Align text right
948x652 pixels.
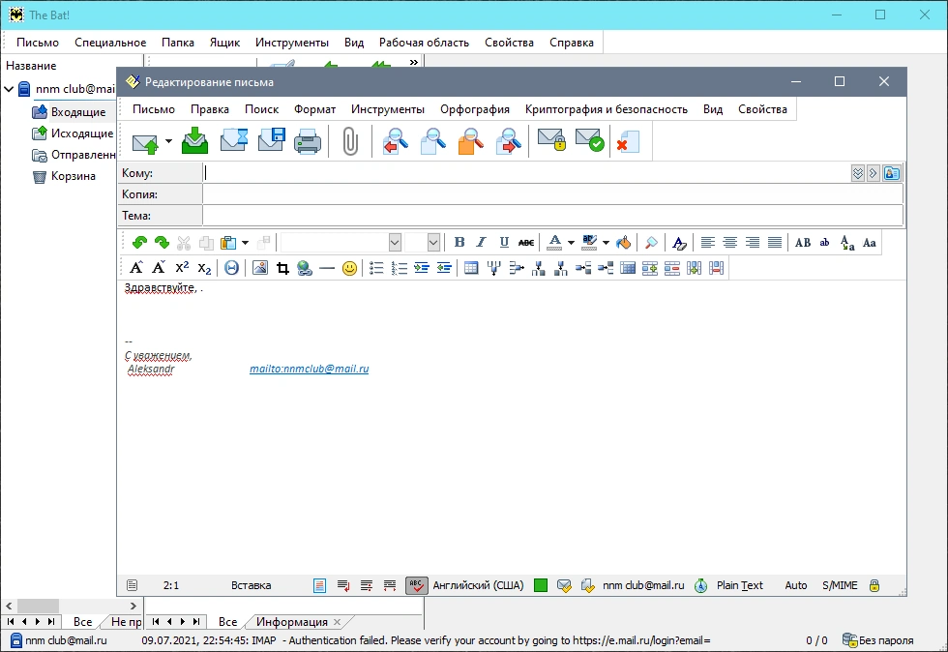(x=753, y=243)
